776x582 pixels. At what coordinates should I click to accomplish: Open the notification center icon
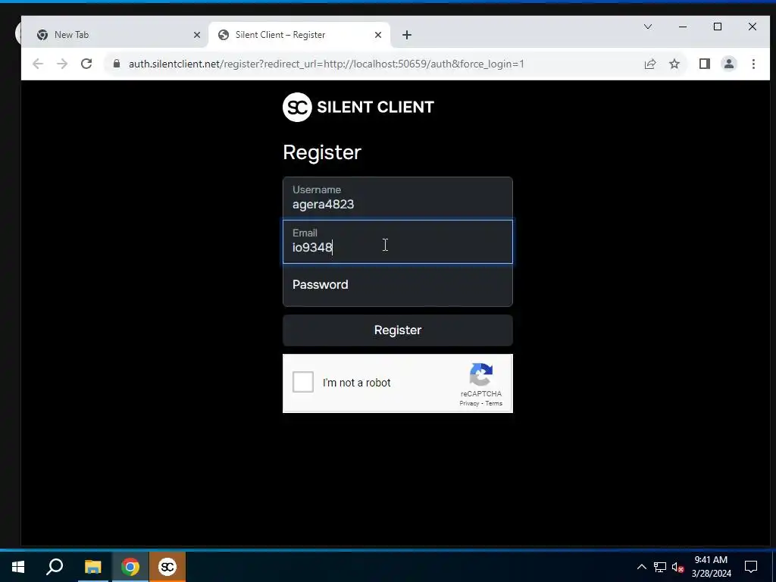pyautogui.click(x=751, y=567)
